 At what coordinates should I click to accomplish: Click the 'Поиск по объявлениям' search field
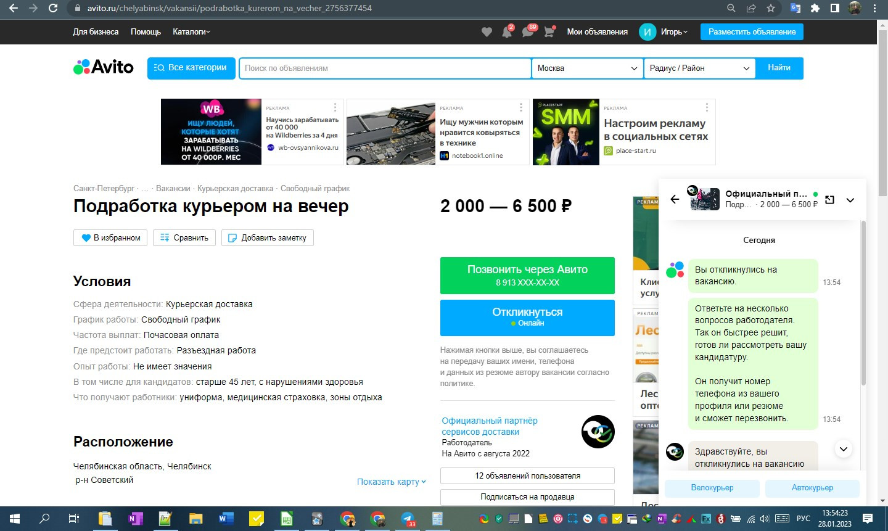pyautogui.click(x=385, y=68)
